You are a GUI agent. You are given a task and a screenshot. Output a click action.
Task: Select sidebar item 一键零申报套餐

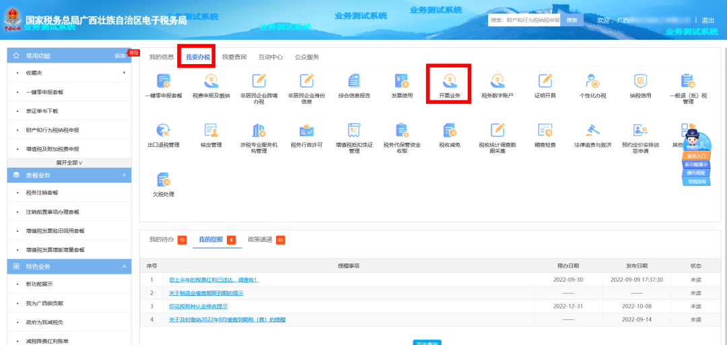[69, 92]
